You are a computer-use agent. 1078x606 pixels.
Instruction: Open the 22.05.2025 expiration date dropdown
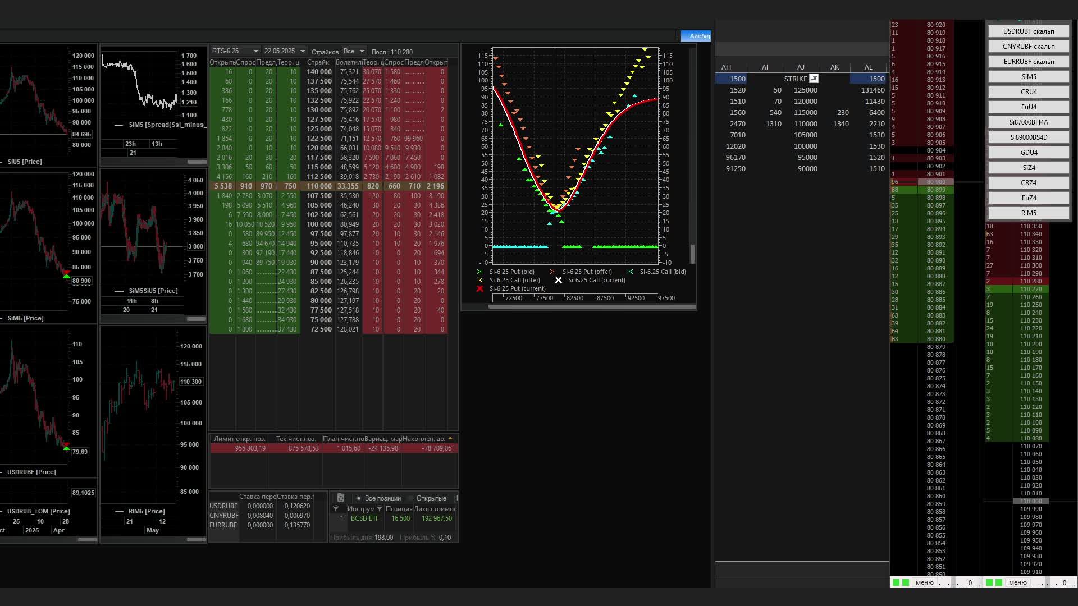pyautogui.click(x=303, y=51)
